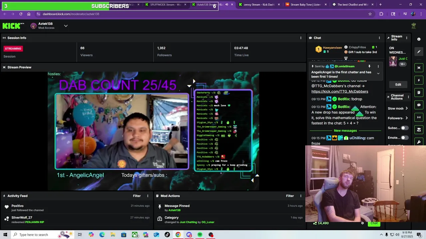Open browser extensions puzzle icon
The height and width of the screenshot is (239, 426).
[x=381, y=14]
